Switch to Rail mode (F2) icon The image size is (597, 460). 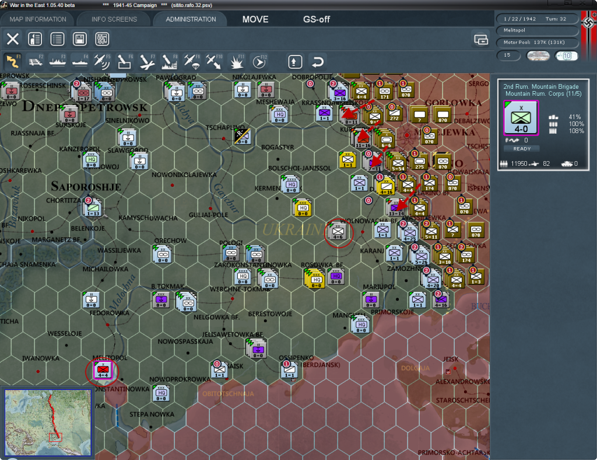[x=36, y=61]
